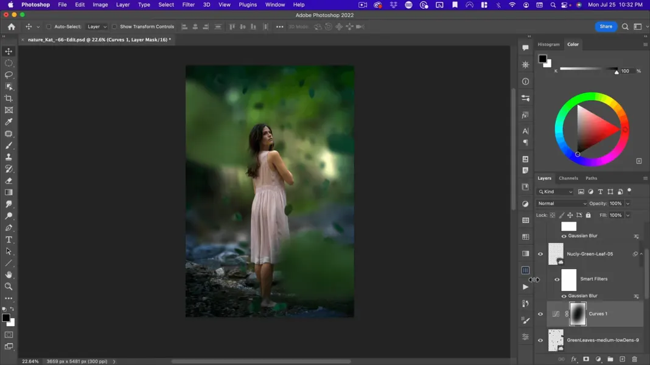This screenshot has height=365, width=650.
Task: Open the Auto-Select Layer dropdown
Action: point(96,27)
